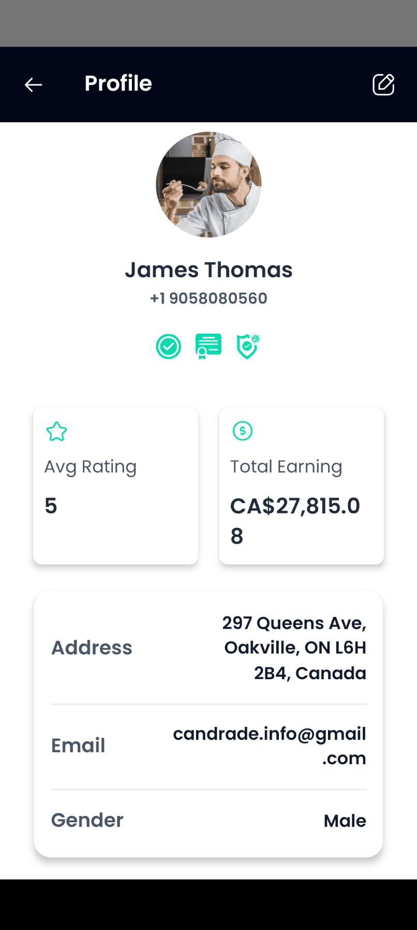Open the edit profile pencil icon
Screen dimensions: 417x930
(x=383, y=84)
